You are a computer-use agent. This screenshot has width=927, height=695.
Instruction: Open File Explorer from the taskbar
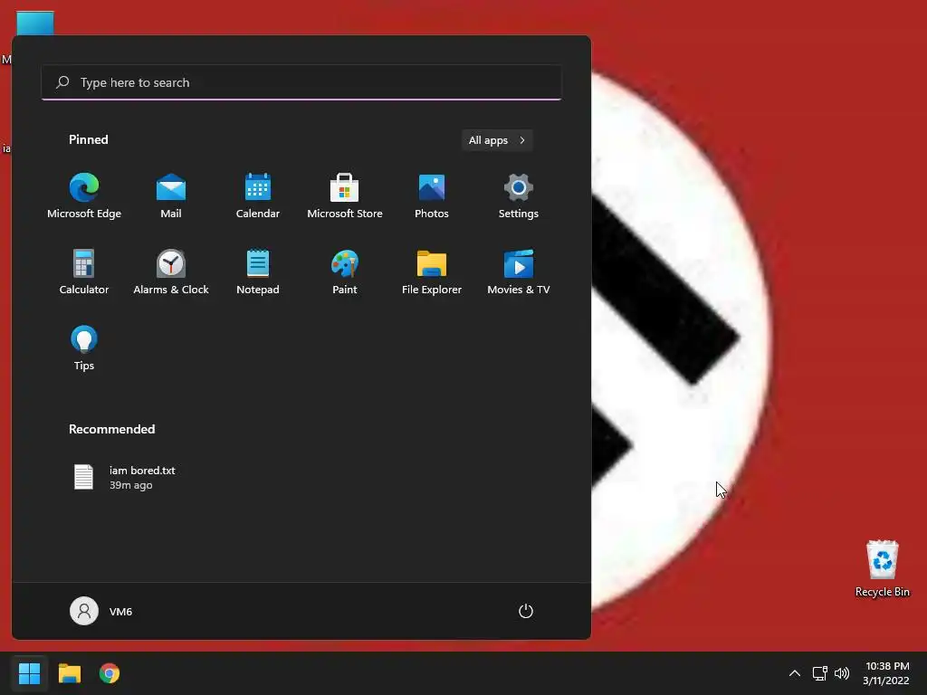pyautogui.click(x=69, y=673)
